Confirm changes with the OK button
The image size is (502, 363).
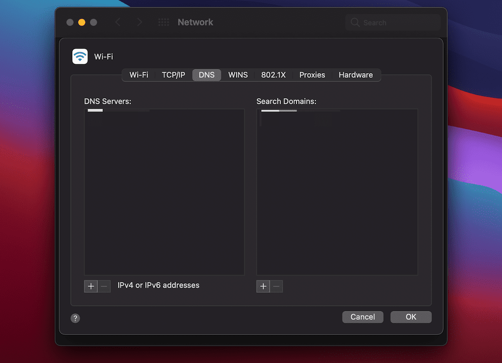click(411, 317)
